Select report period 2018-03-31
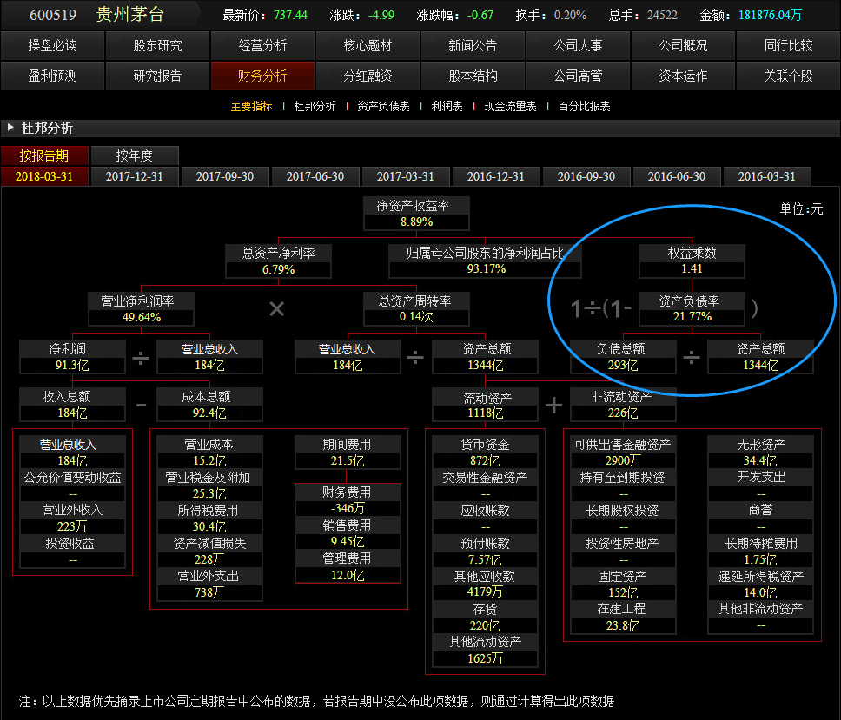This screenshot has width=841, height=720. (44, 176)
